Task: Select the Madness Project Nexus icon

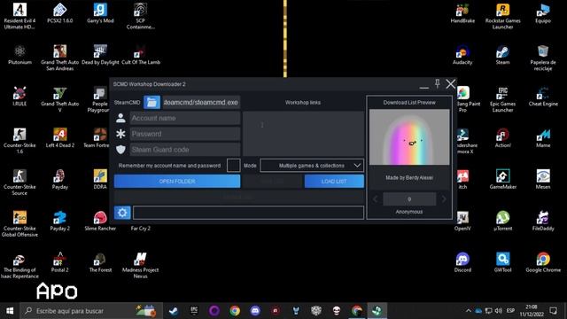Action: (140, 265)
